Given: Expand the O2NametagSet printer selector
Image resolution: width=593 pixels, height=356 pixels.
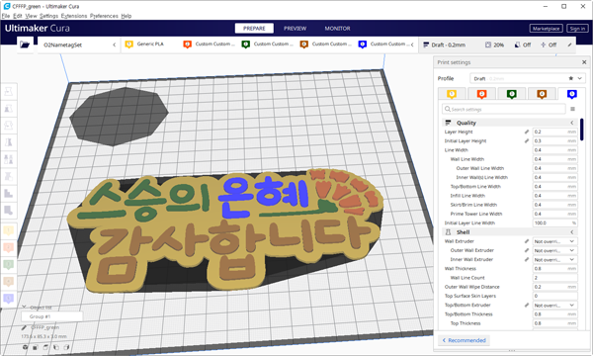Looking at the screenshot, I should point(79,44).
